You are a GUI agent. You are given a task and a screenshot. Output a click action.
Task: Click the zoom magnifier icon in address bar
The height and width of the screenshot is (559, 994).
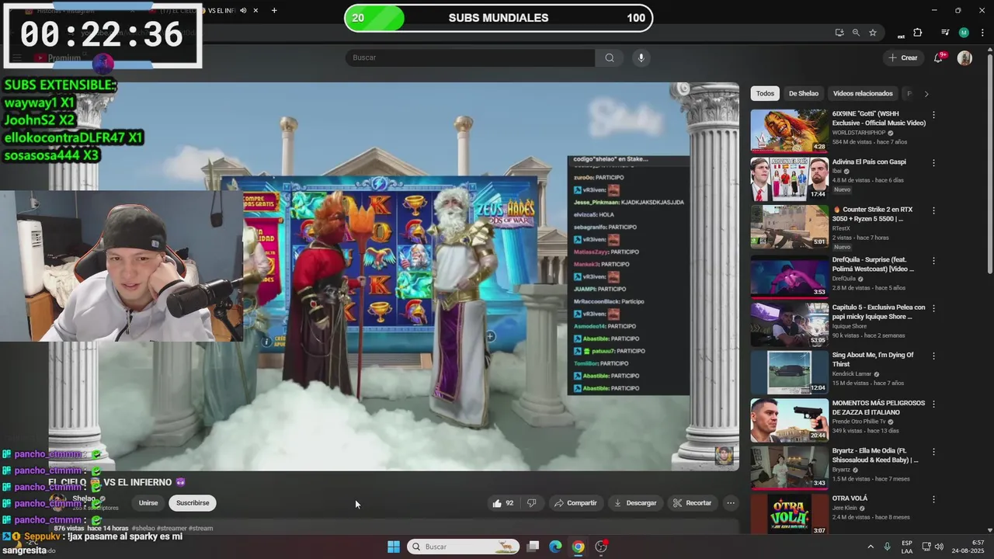(x=856, y=33)
